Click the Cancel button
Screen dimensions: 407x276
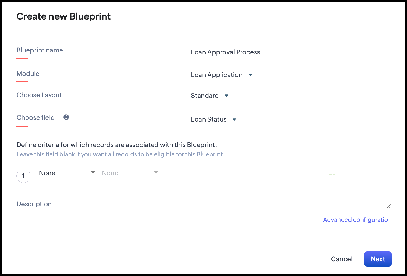342,259
